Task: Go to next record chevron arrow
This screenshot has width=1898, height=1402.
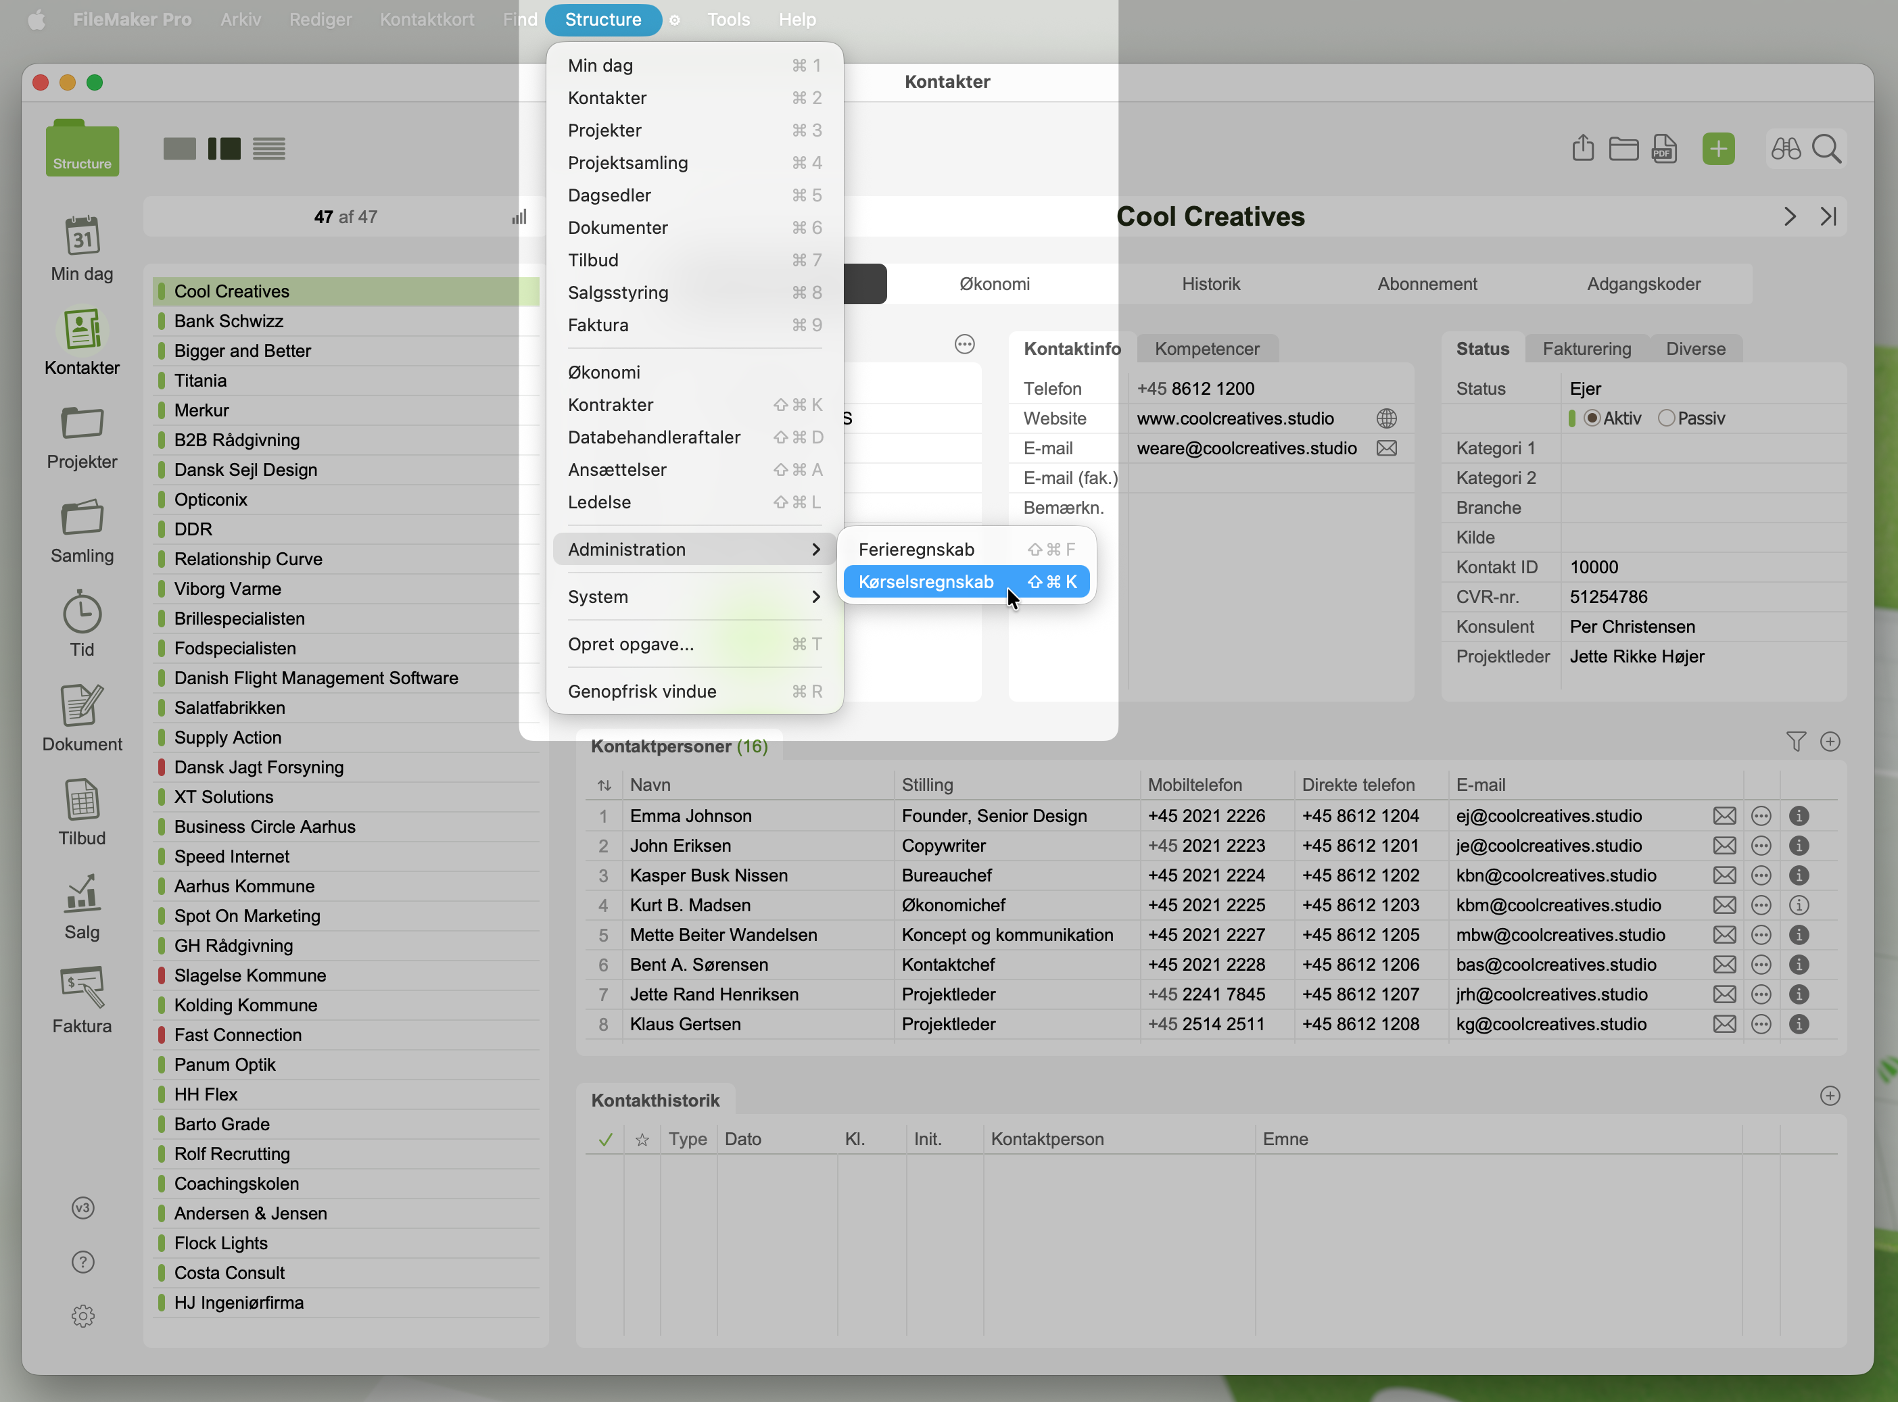Action: point(1789,217)
